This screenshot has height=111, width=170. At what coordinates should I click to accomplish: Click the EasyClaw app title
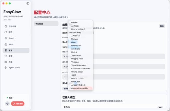point(12,12)
